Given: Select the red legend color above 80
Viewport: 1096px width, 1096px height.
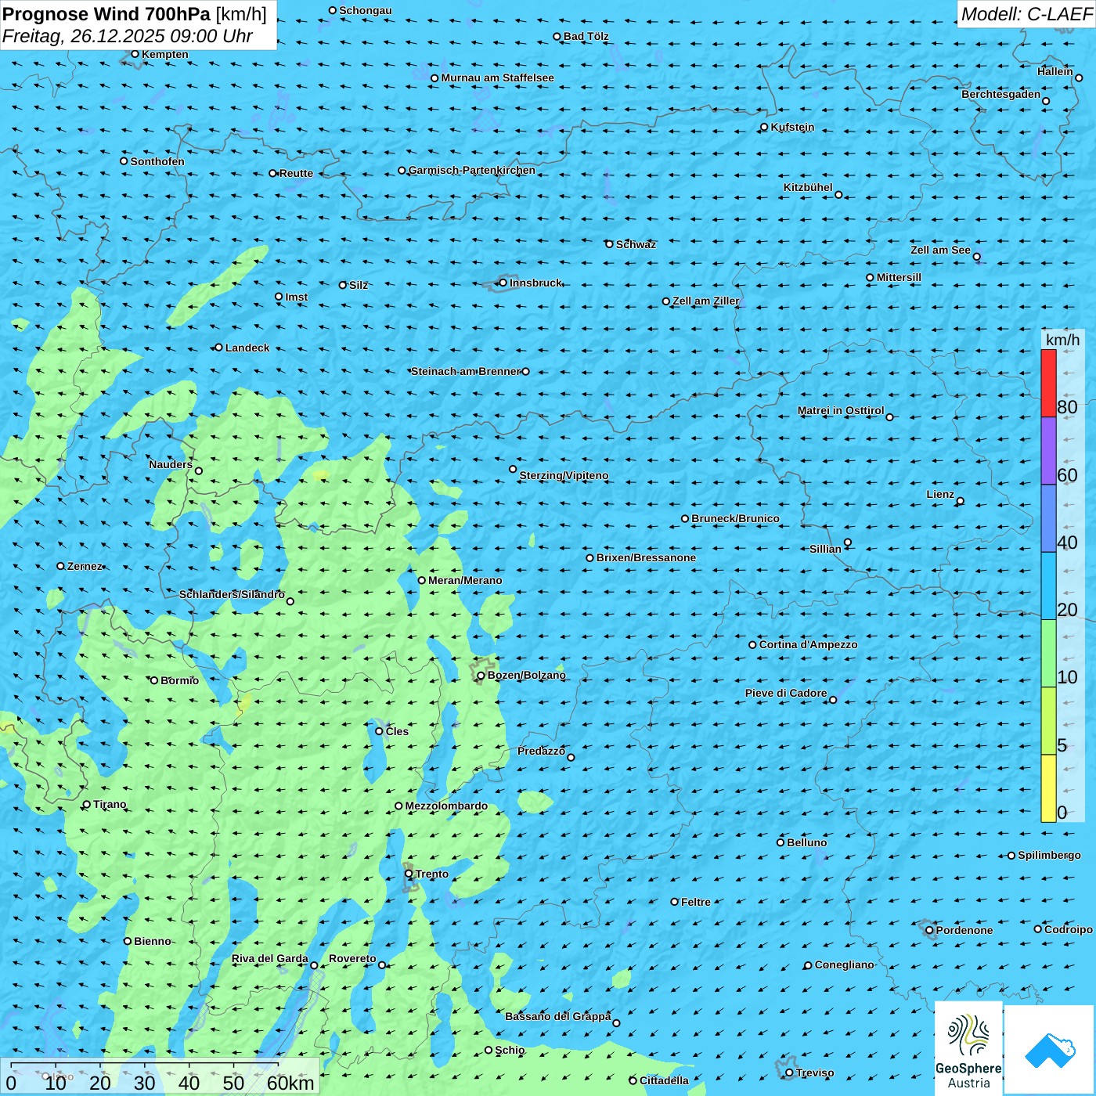Looking at the screenshot, I should tap(1048, 383).
